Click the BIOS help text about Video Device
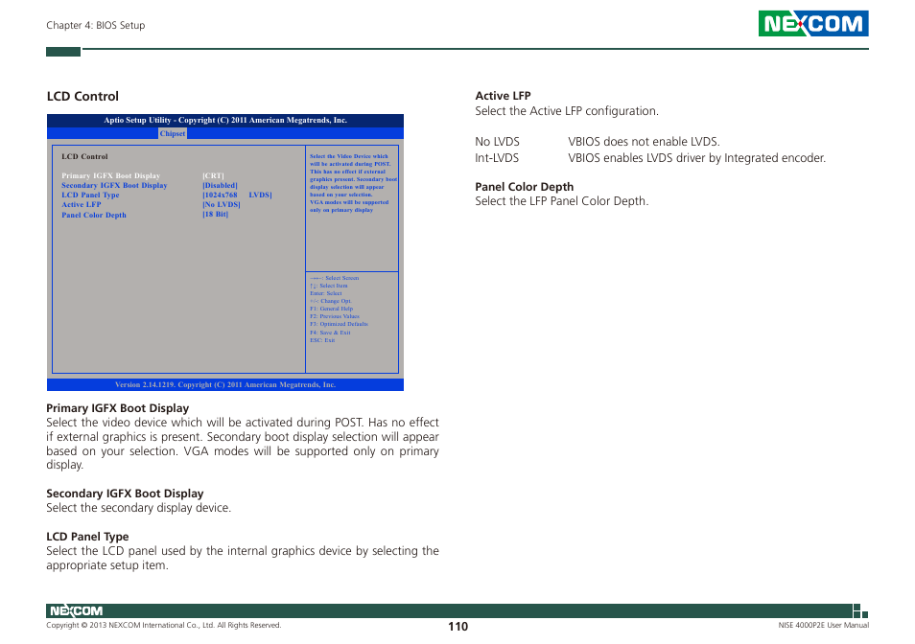The image size is (915, 644). click(x=353, y=183)
